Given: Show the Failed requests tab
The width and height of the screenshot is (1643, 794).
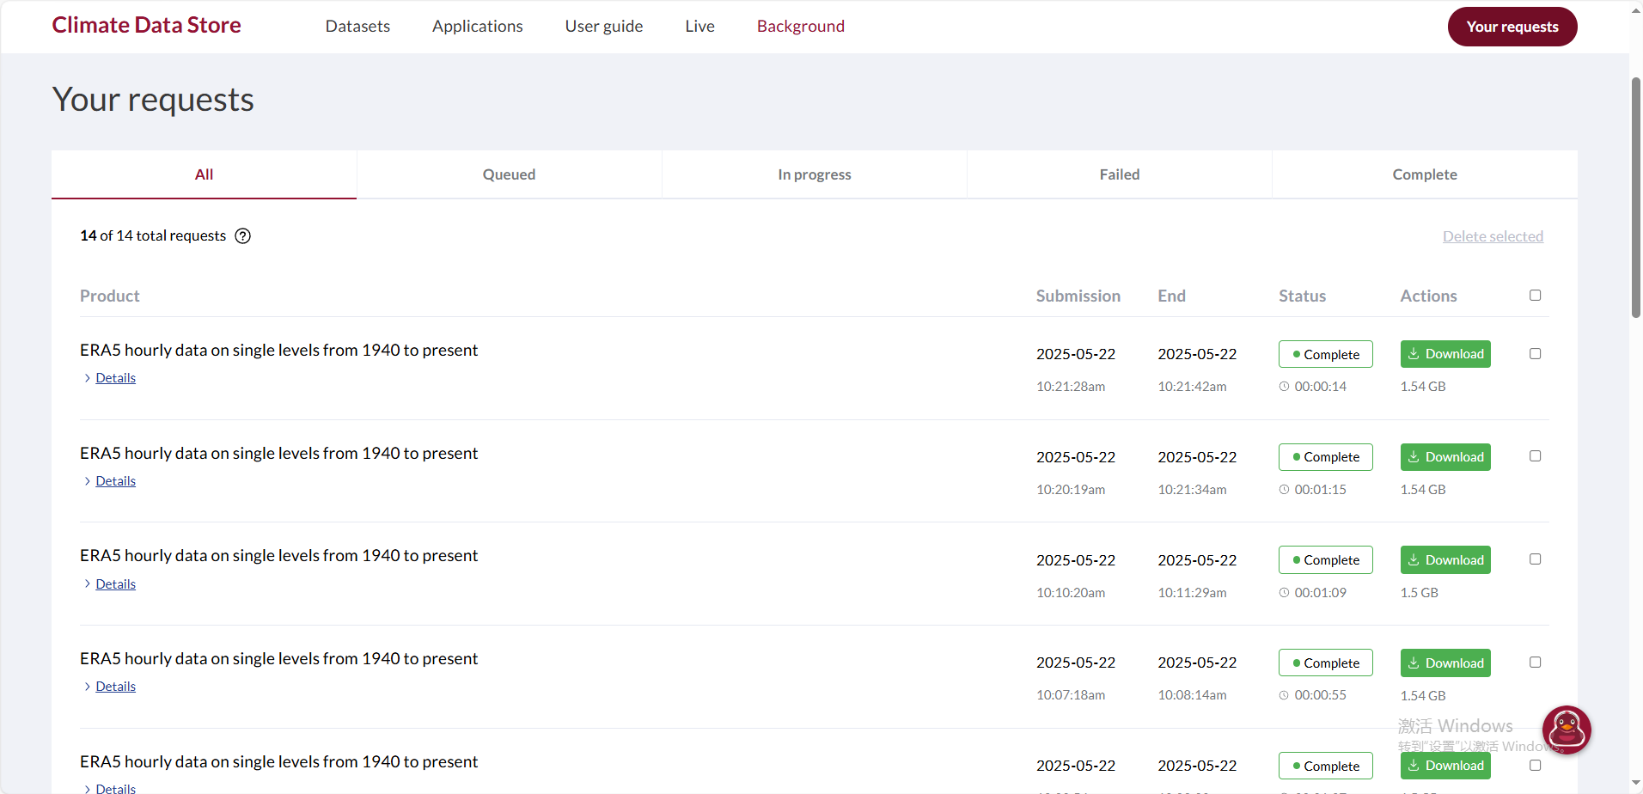Looking at the screenshot, I should 1120,174.
